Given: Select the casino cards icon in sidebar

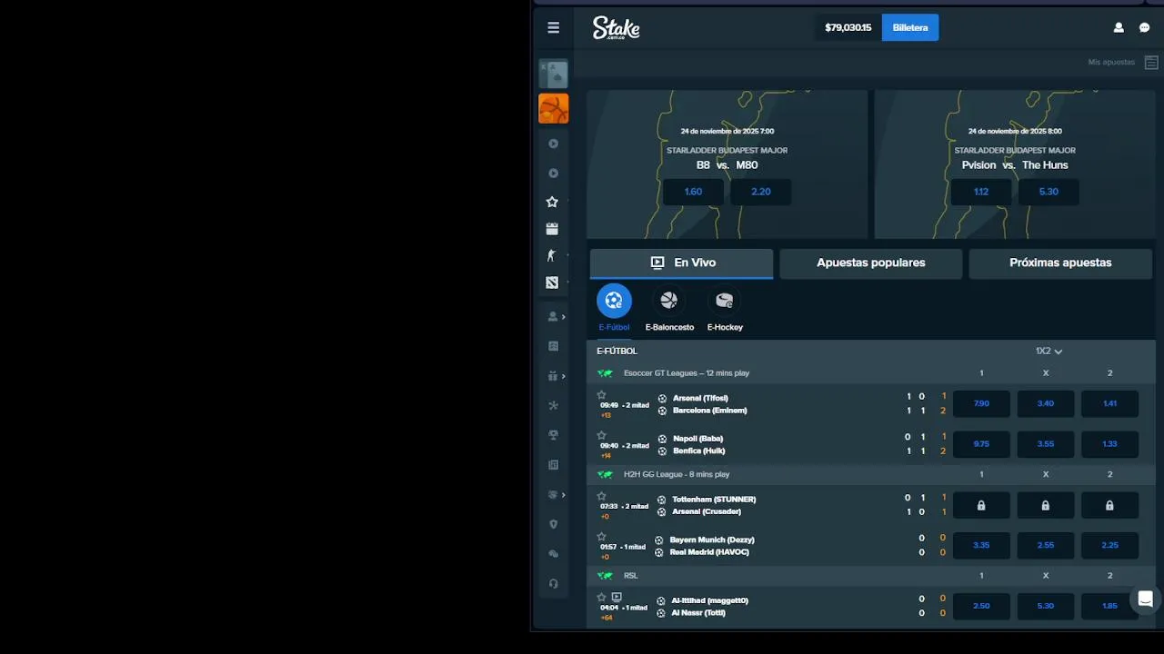Looking at the screenshot, I should point(553,74).
